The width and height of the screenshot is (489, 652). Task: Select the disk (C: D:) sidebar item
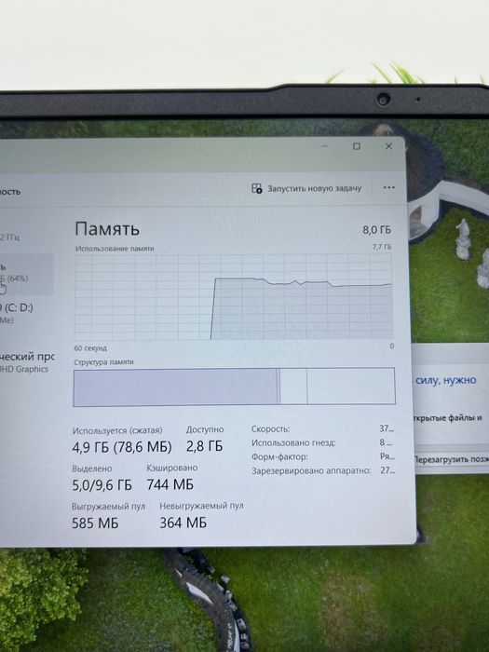click(x=25, y=313)
